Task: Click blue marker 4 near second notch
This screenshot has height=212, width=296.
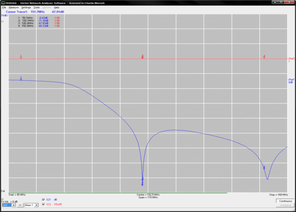Action: [x=264, y=168]
